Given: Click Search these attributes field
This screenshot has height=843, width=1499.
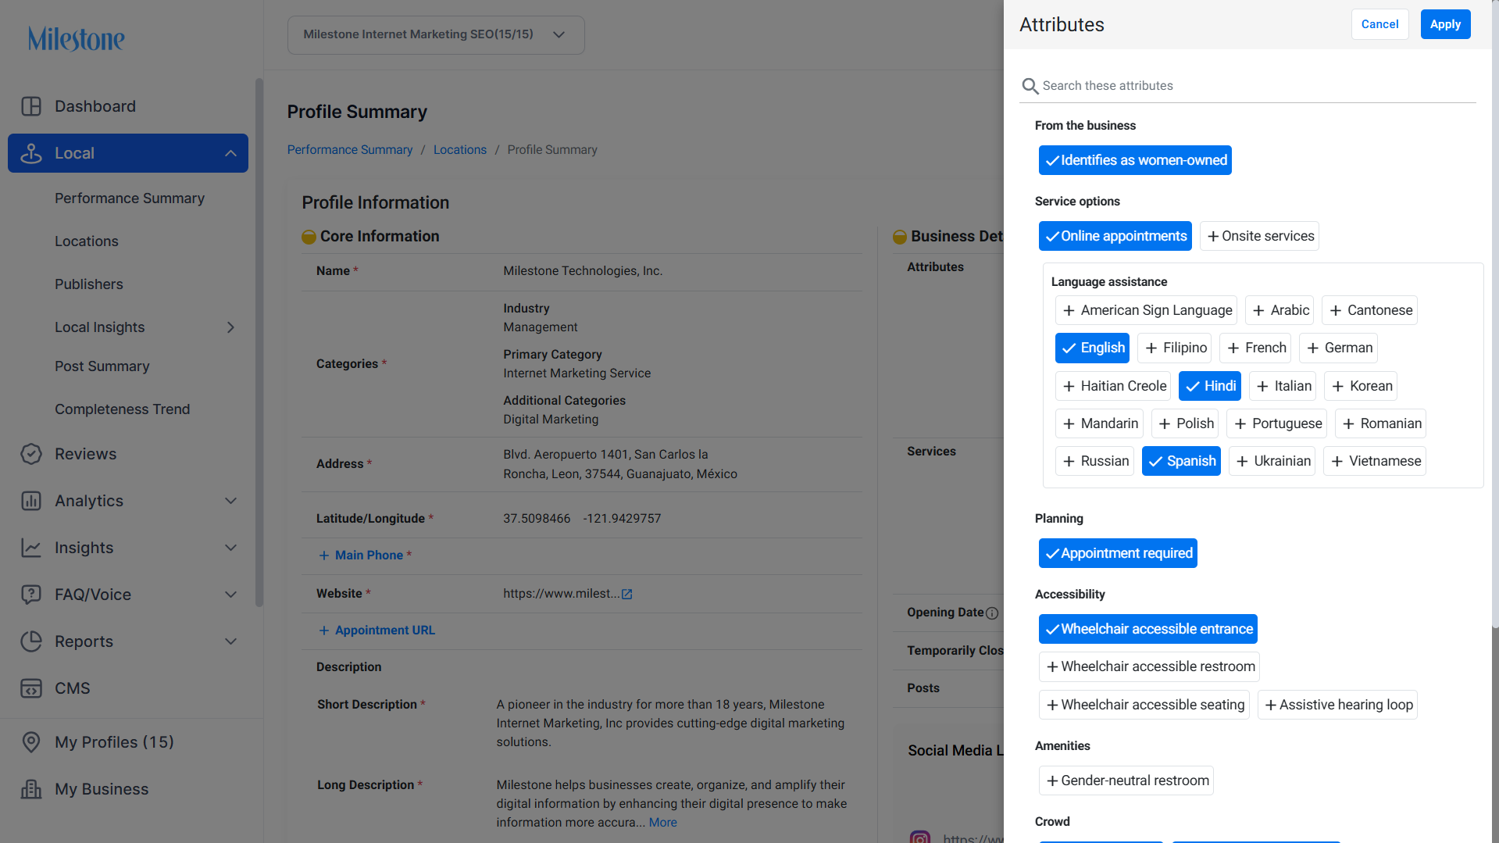Looking at the screenshot, I should 1247,86.
